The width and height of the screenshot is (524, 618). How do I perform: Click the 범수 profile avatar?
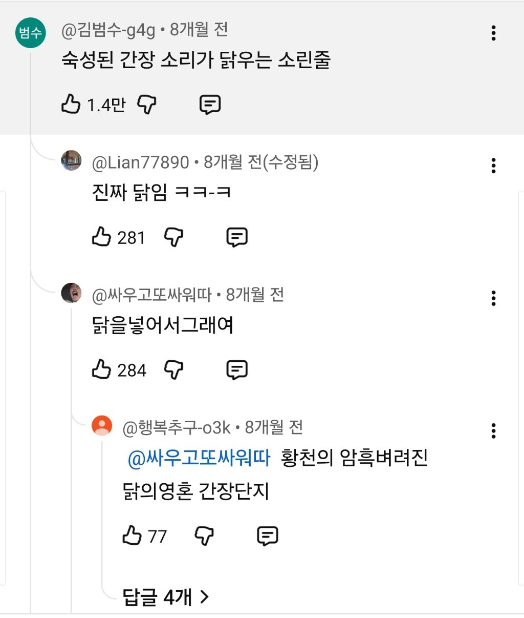[30, 33]
